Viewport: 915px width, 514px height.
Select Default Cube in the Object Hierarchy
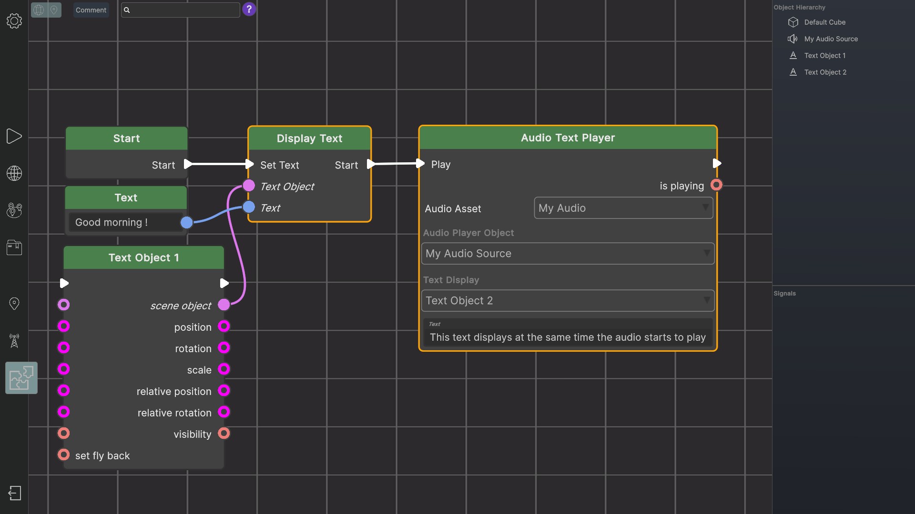(824, 22)
